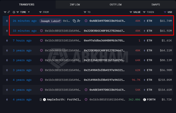Click ETH token icon in $218.05M row
This screenshot has height=113, width=176.
pyautogui.click(x=144, y=80)
